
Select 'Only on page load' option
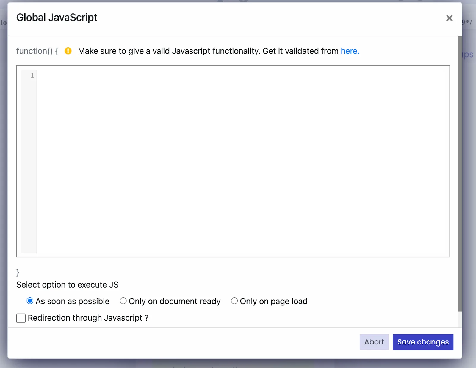(234, 301)
